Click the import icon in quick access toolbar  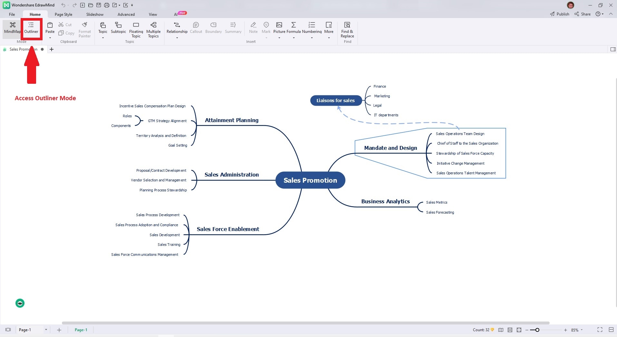126,5
